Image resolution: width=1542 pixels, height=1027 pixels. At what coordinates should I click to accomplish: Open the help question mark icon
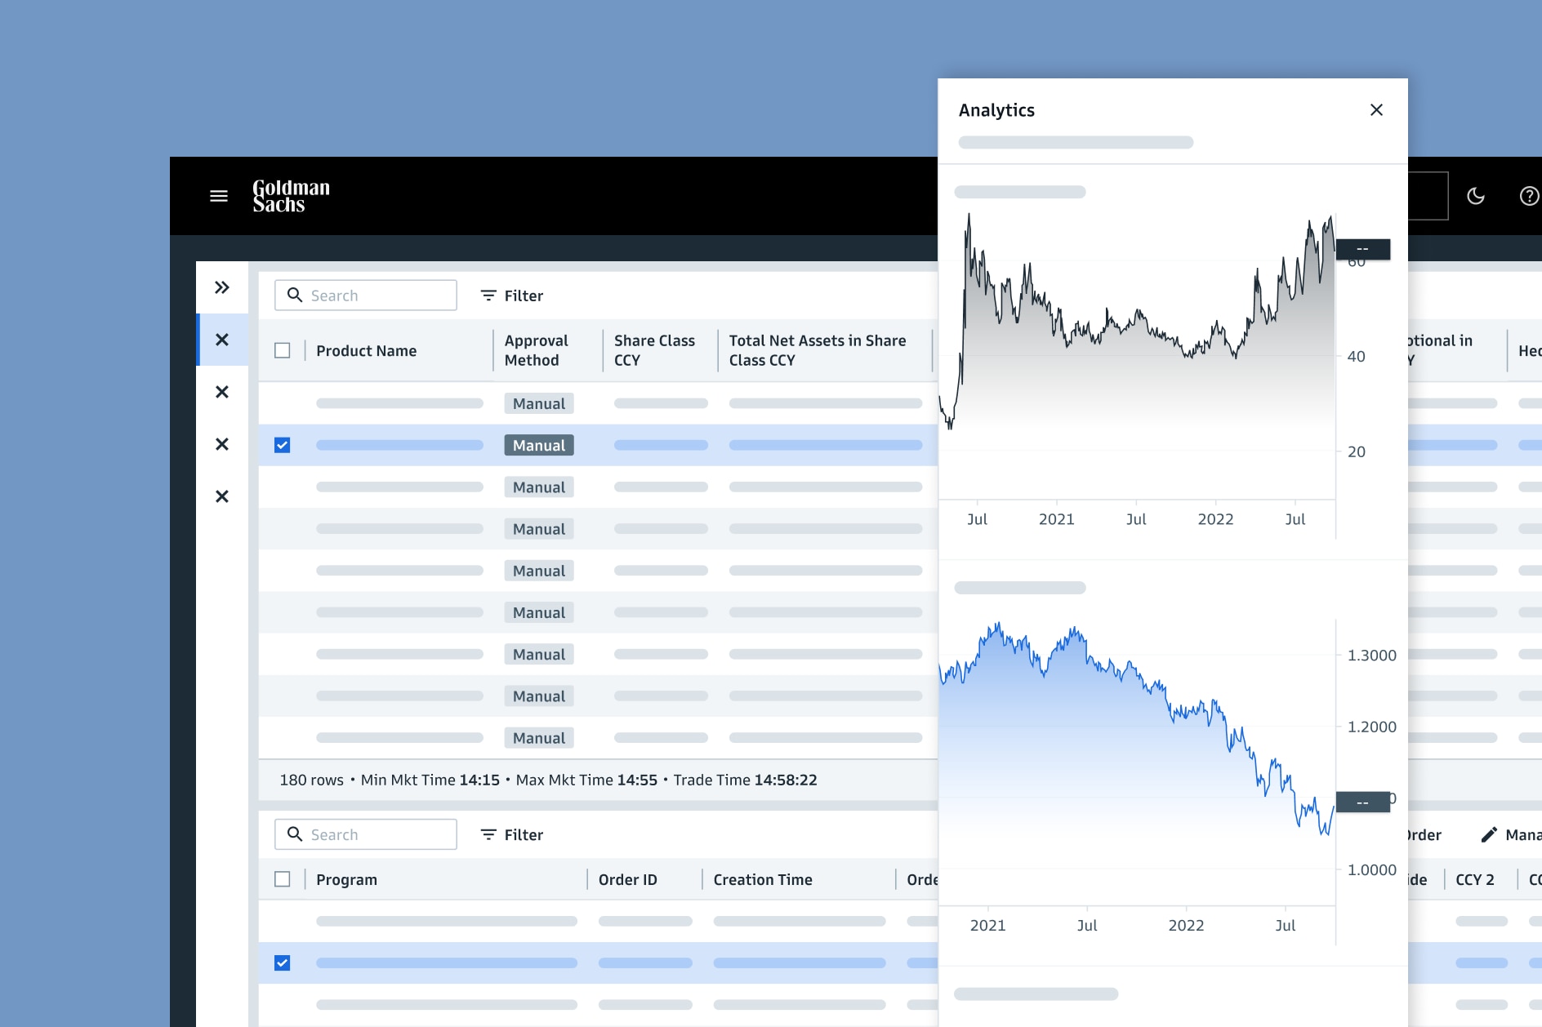point(1528,196)
